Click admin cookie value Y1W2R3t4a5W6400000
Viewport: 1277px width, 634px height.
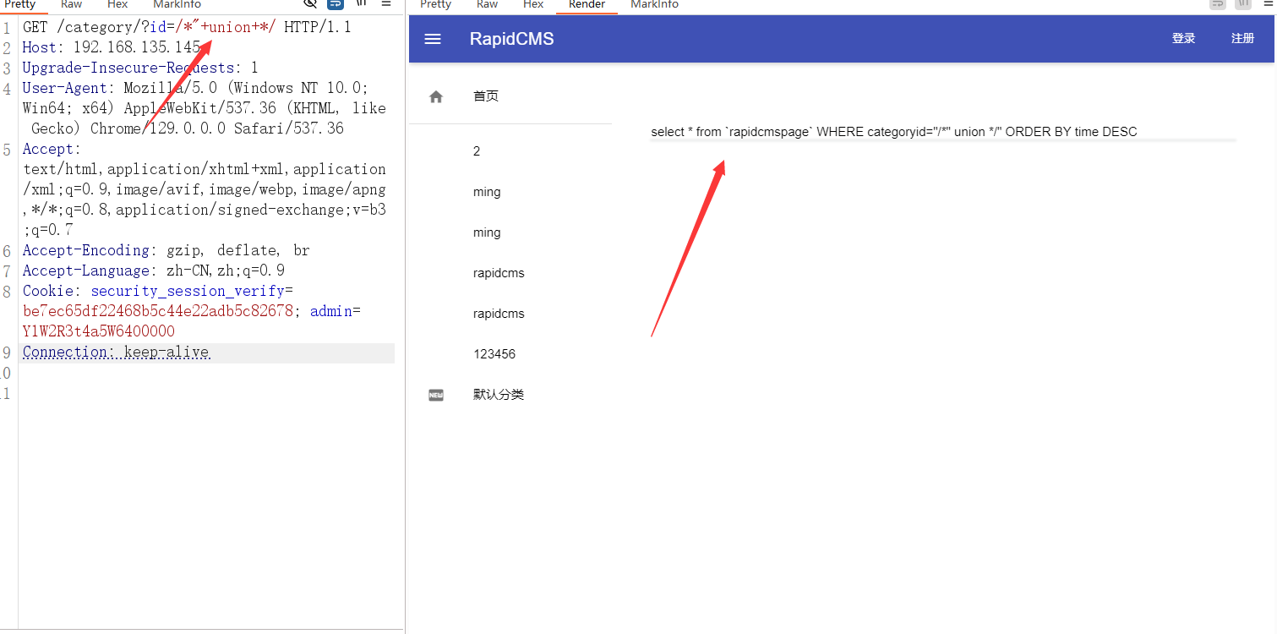tap(99, 331)
